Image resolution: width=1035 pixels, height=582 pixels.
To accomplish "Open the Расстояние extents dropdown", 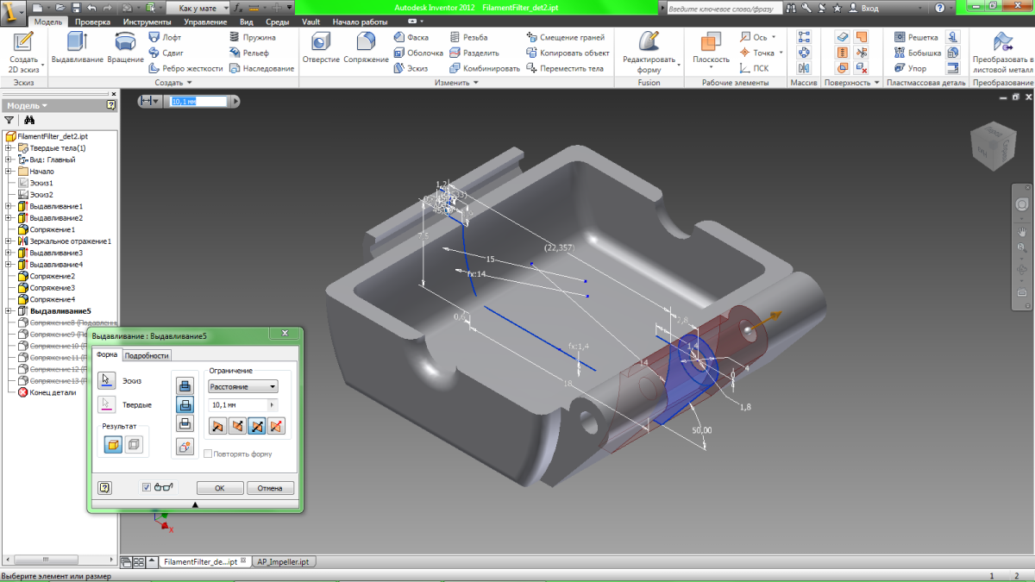I will click(x=243, y=387).
